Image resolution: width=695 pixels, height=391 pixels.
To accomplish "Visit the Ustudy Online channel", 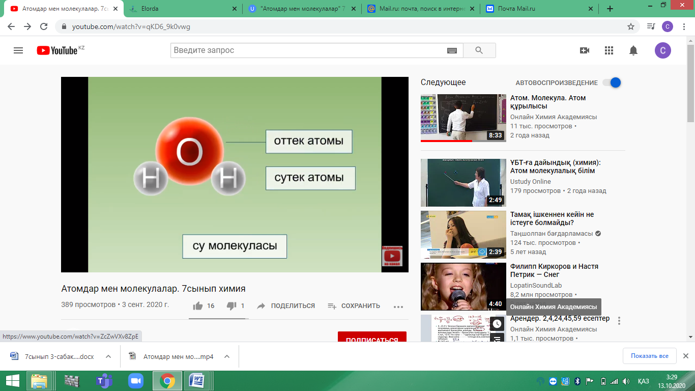I will pos(531,182).
